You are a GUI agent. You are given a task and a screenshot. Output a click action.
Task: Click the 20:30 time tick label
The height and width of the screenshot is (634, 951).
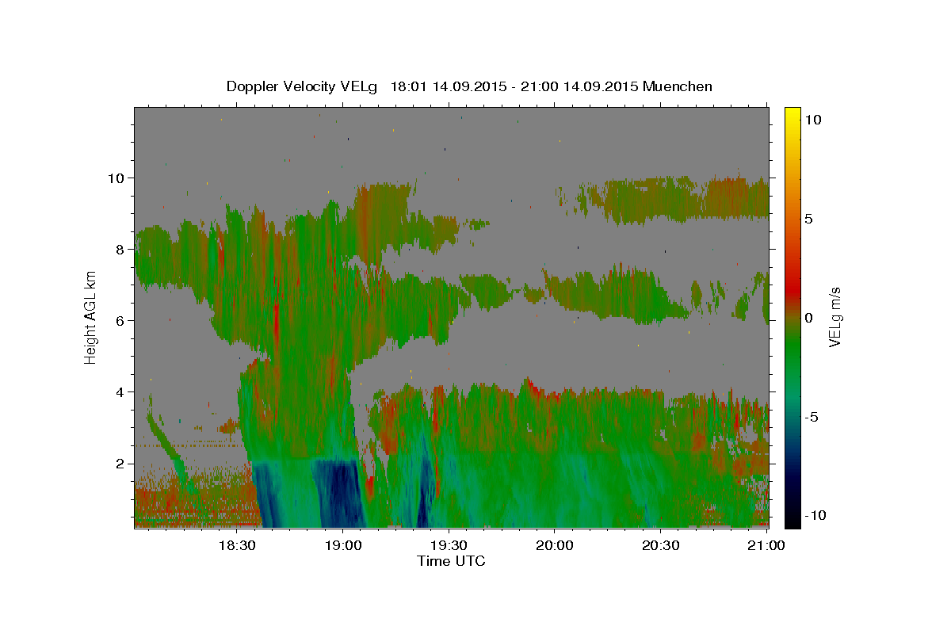[661, 546]
